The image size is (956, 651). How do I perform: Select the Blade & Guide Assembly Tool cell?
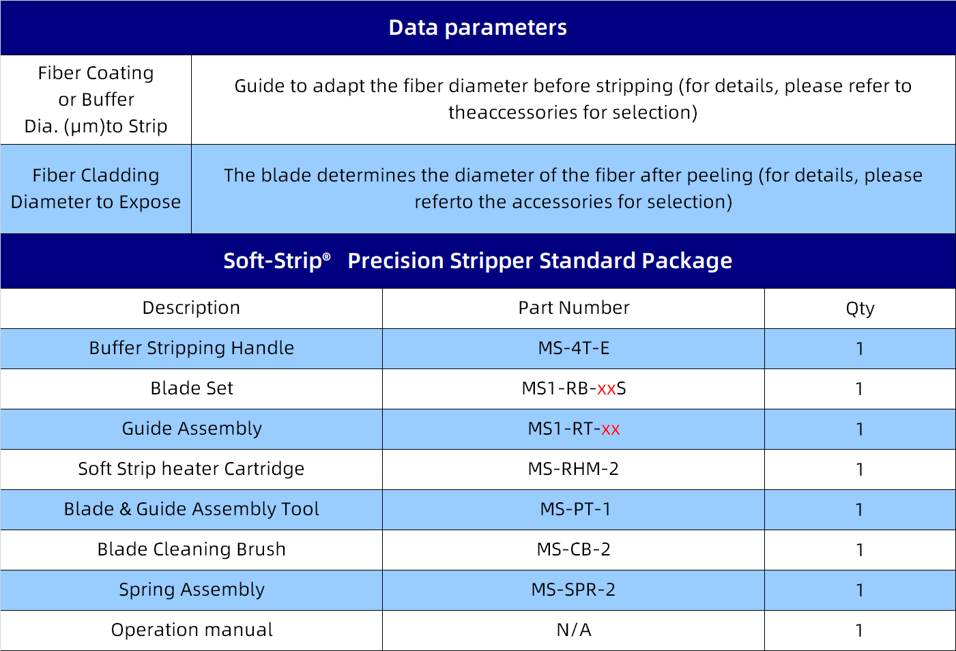pos(191,510)
